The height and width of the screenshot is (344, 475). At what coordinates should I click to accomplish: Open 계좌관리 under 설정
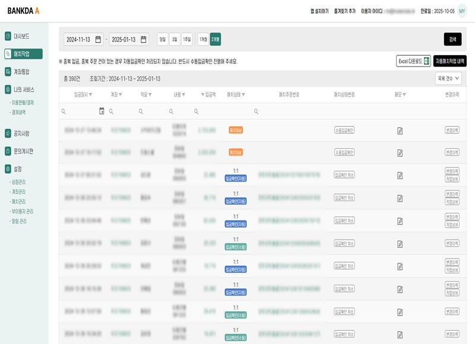click(18, 192)
